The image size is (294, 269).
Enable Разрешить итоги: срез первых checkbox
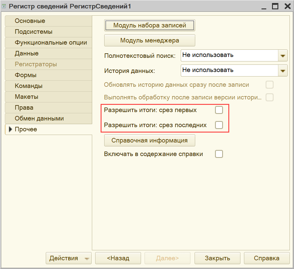[x=219, y=110]
